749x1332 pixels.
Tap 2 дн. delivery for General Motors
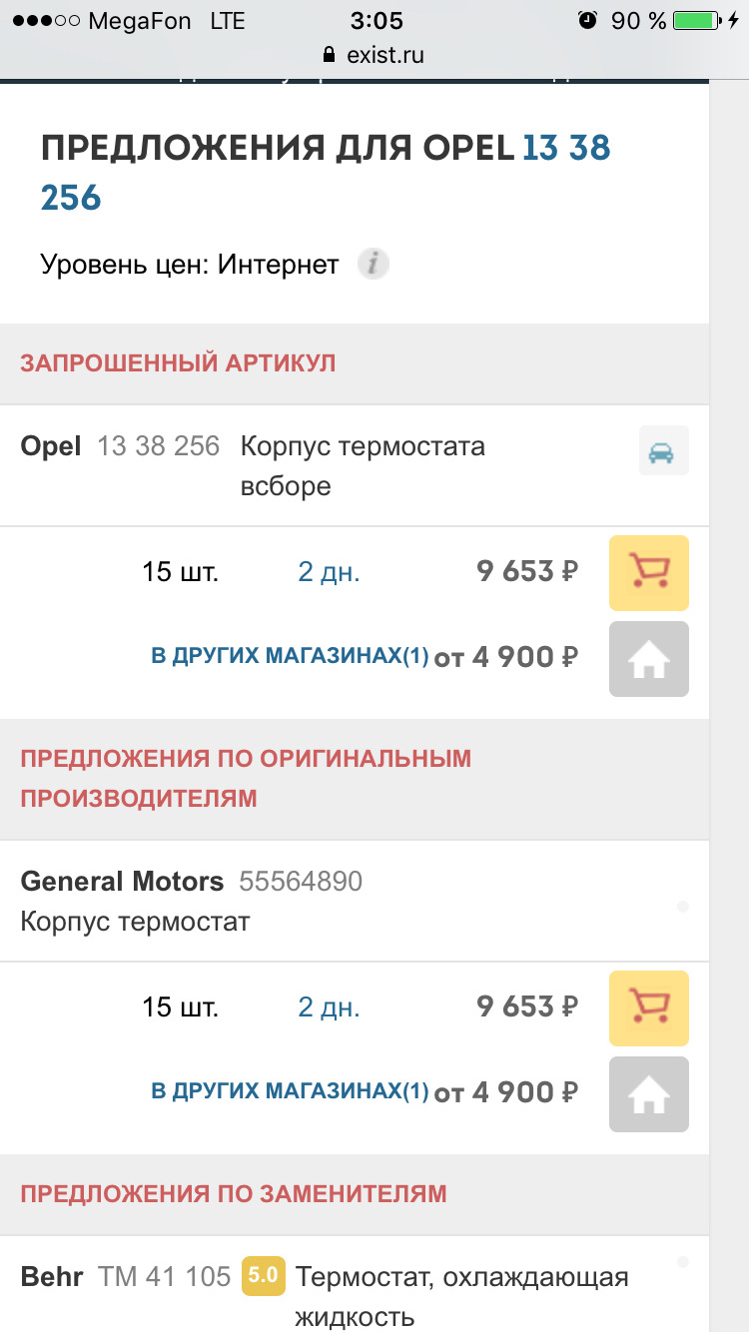tap(329, 1007)
